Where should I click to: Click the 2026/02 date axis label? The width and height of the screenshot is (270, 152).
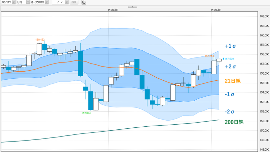click(113, 10)
